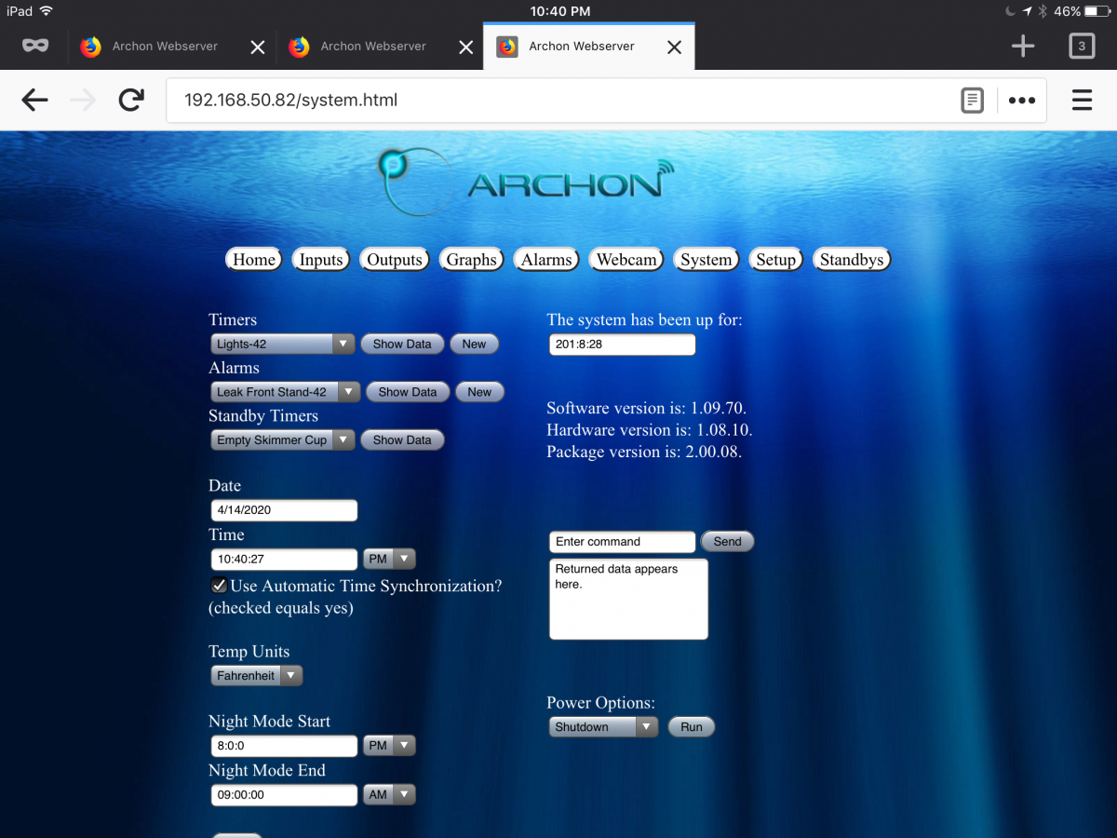The width and height of the screenshot is (1117, 838).
Task: Show Data for the selected alarm
Action: 408,392
